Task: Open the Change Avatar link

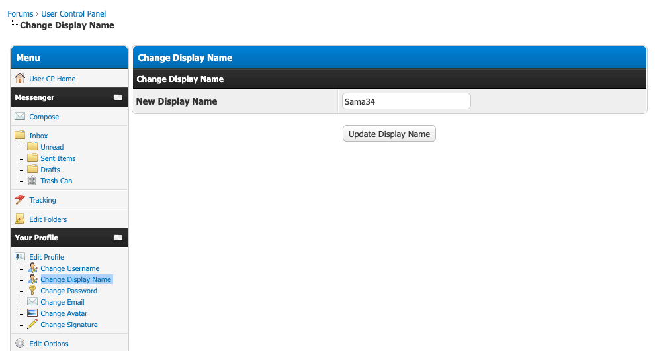Action: tap(64, 313)
